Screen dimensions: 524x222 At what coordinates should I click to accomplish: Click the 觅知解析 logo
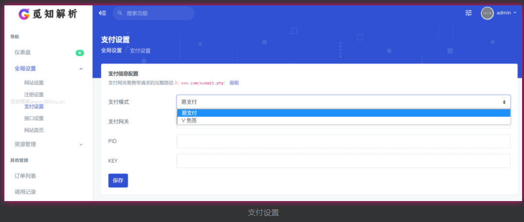(x=48, y=14)
